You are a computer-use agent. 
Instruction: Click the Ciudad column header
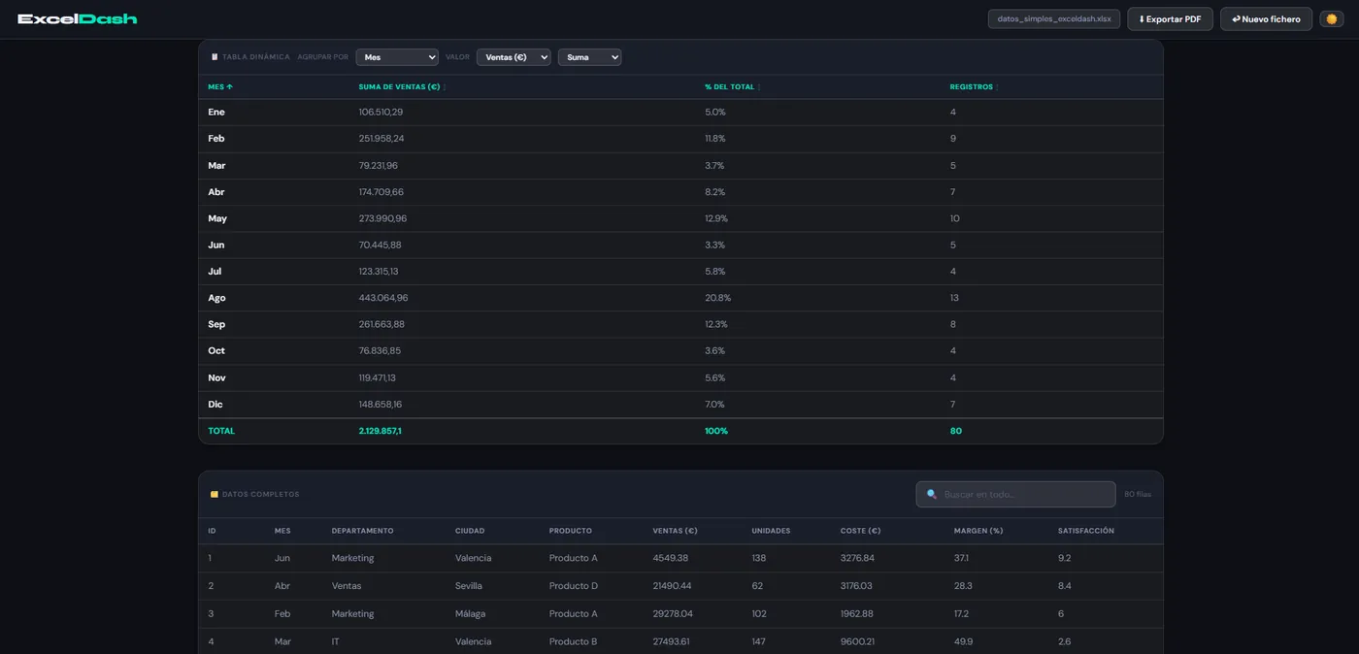[470, 531]
